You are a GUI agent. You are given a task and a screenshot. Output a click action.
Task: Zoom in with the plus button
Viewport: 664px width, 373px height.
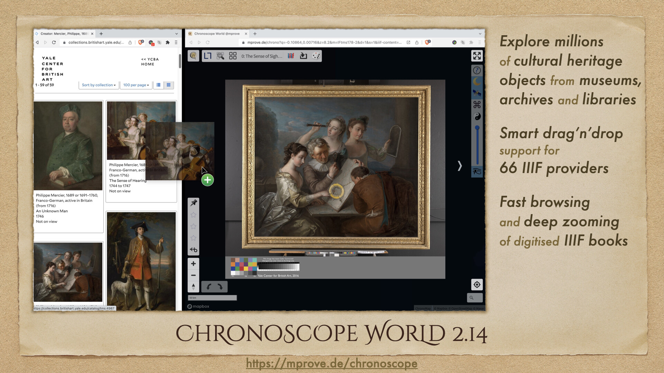pos(193,264)
